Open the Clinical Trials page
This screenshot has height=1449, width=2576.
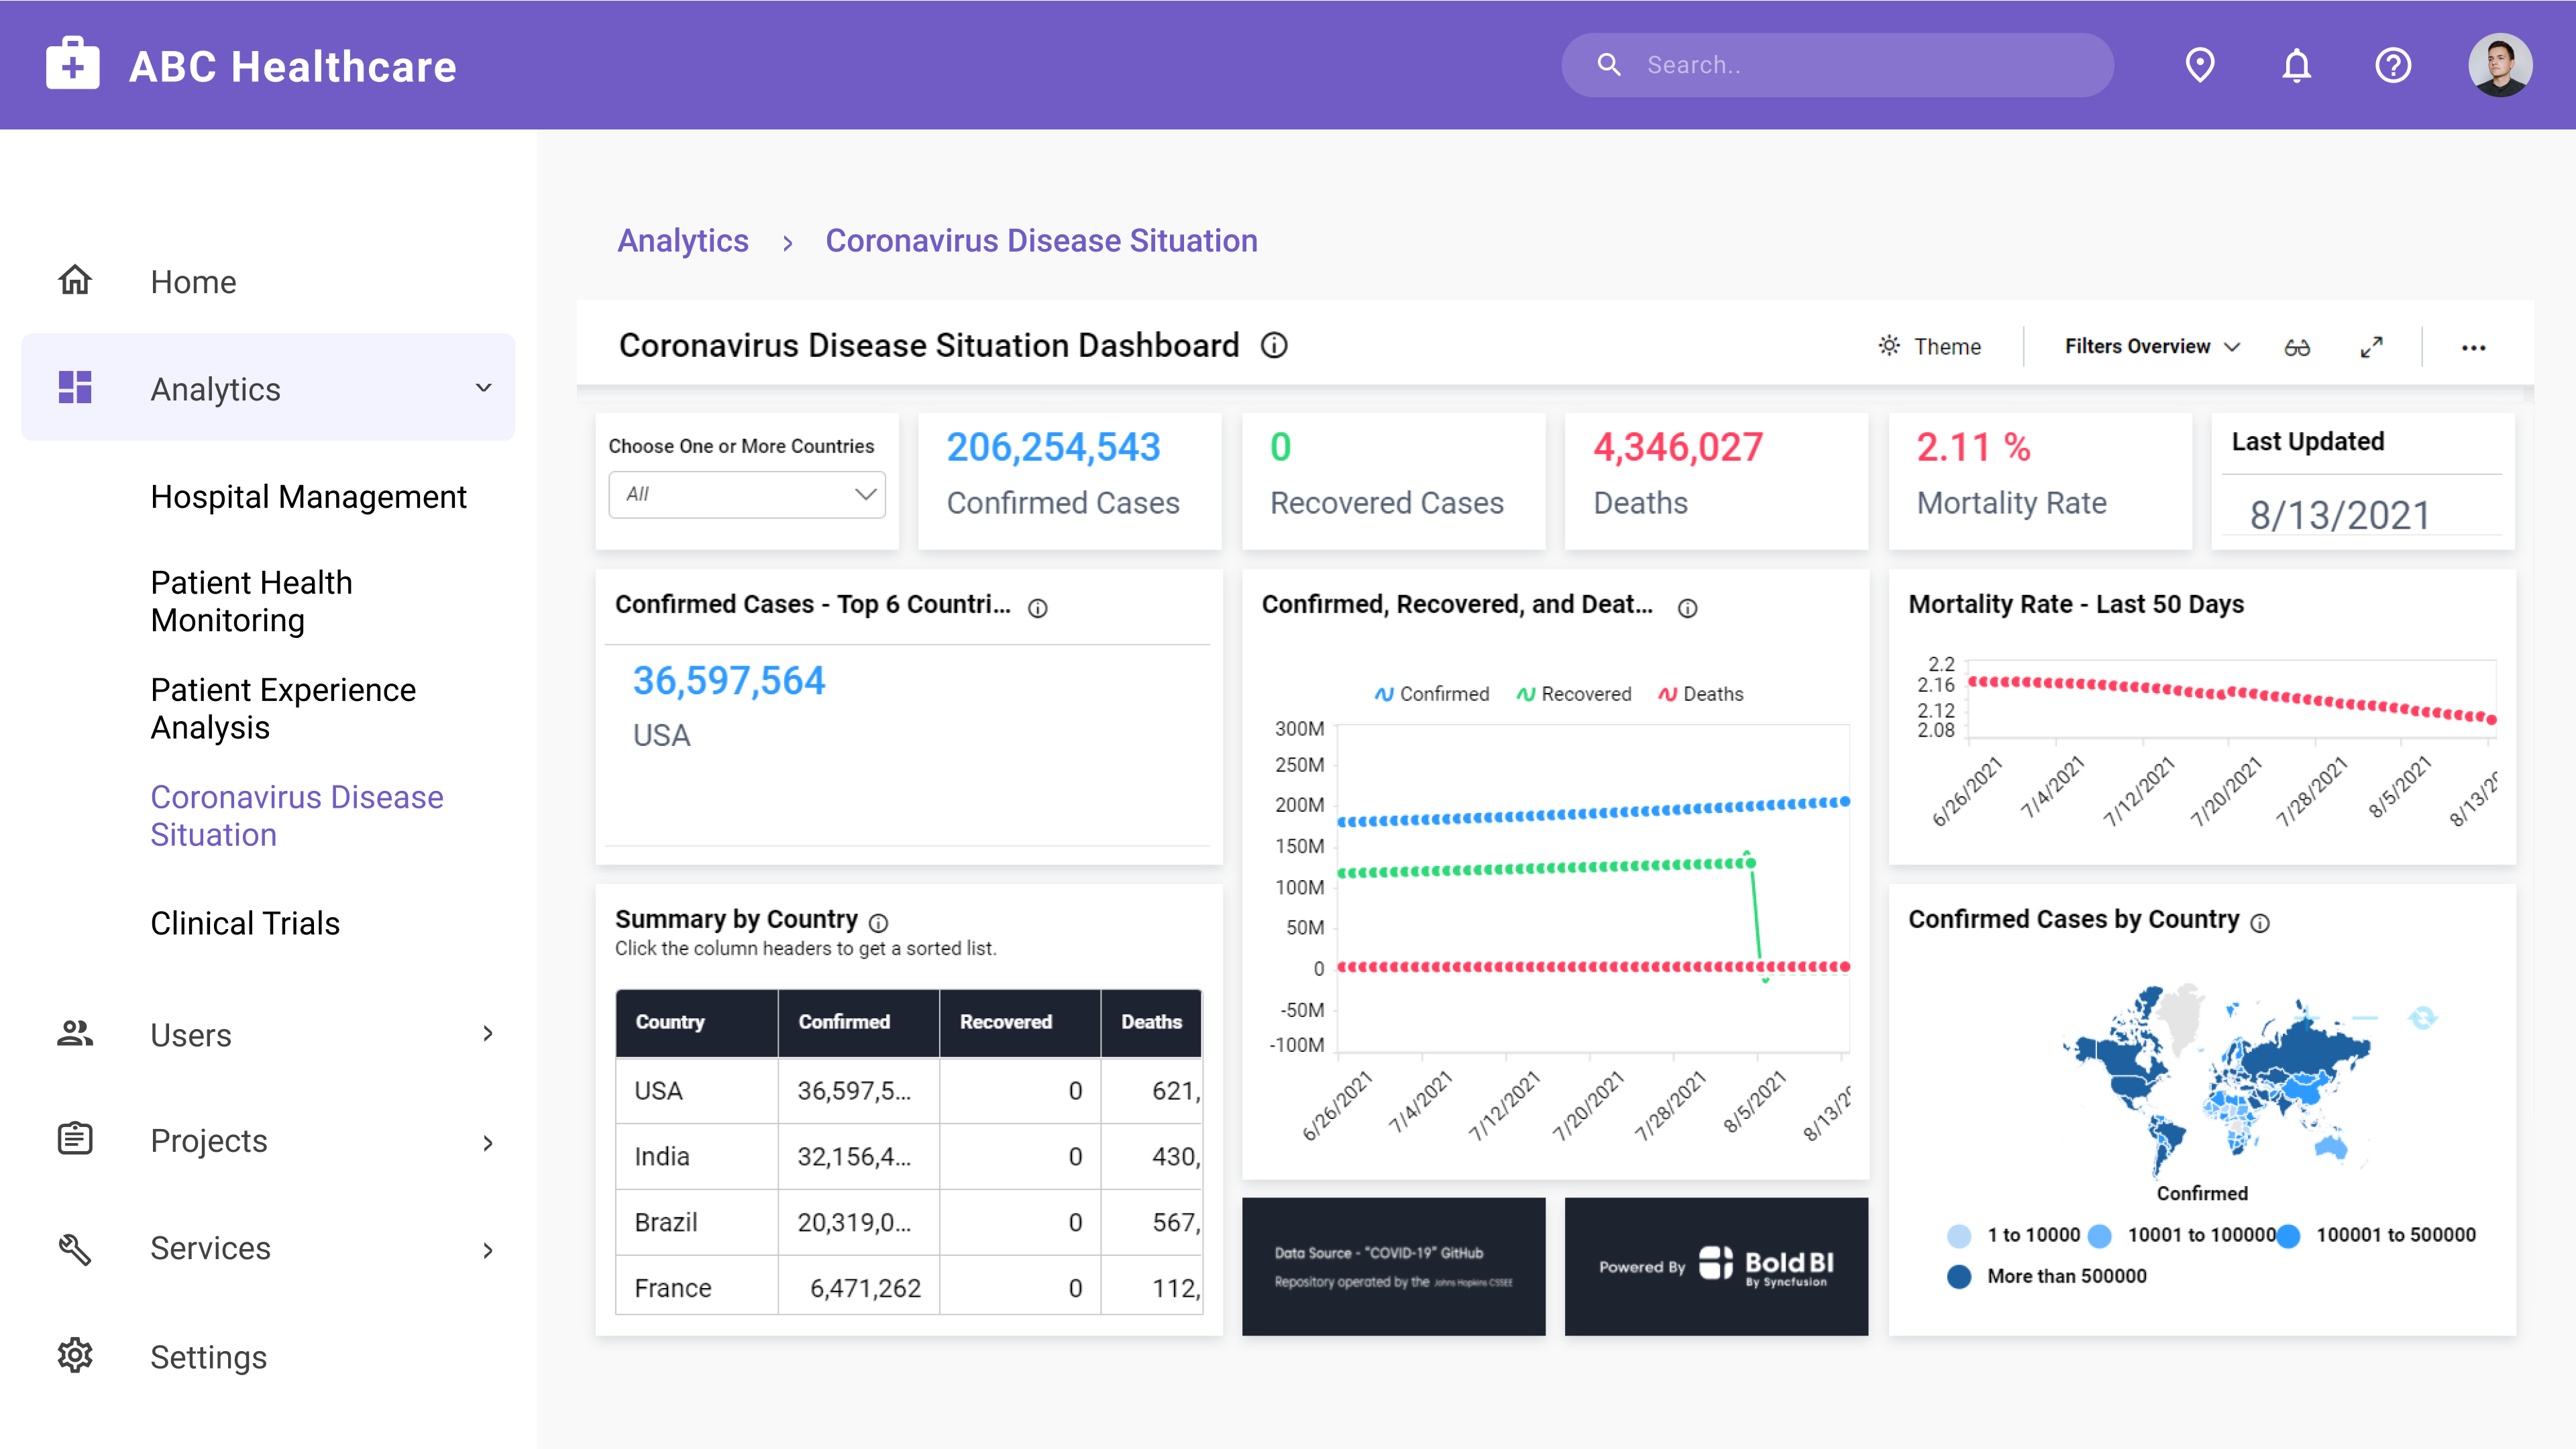coord(245,923)
